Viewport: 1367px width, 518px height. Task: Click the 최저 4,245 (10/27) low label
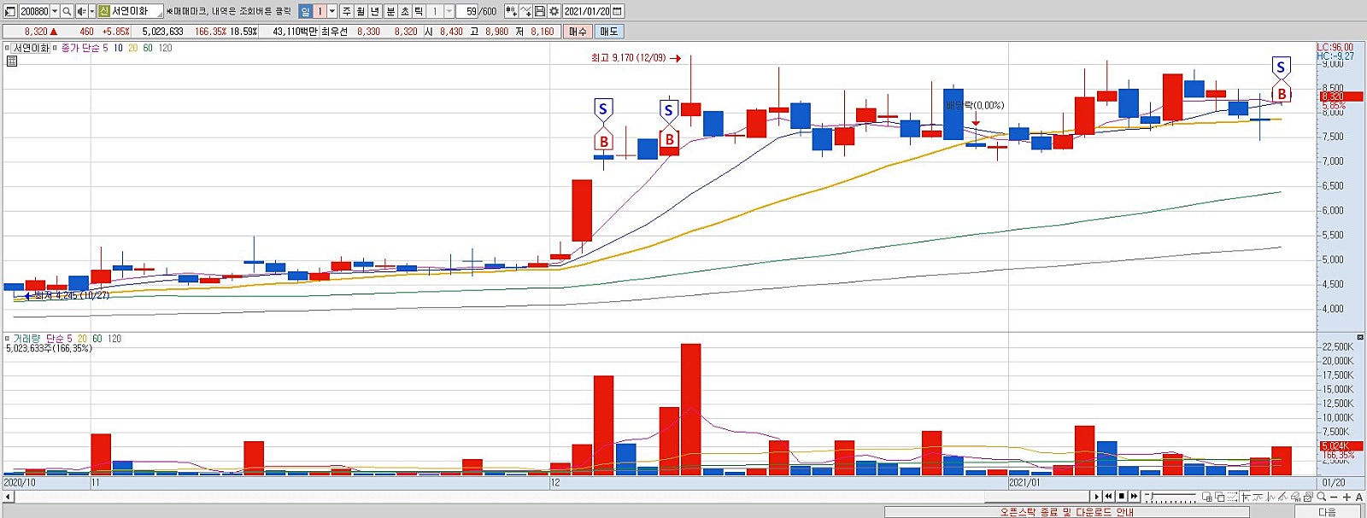tap(72, 295)
